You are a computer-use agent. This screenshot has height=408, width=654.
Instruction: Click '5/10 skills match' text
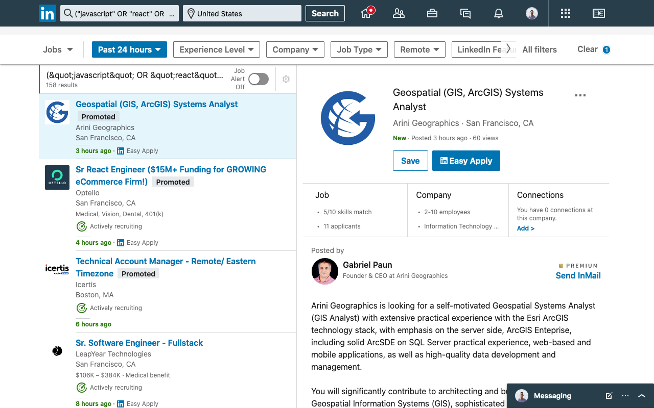coord(347,212)
